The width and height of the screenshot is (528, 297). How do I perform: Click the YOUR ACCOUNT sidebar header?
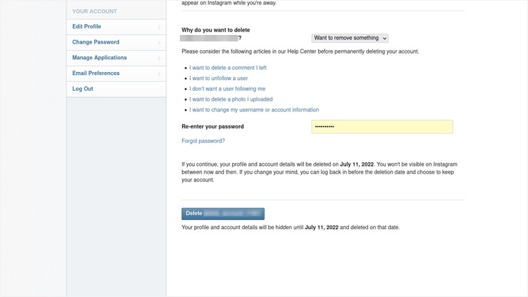(95, 11)
